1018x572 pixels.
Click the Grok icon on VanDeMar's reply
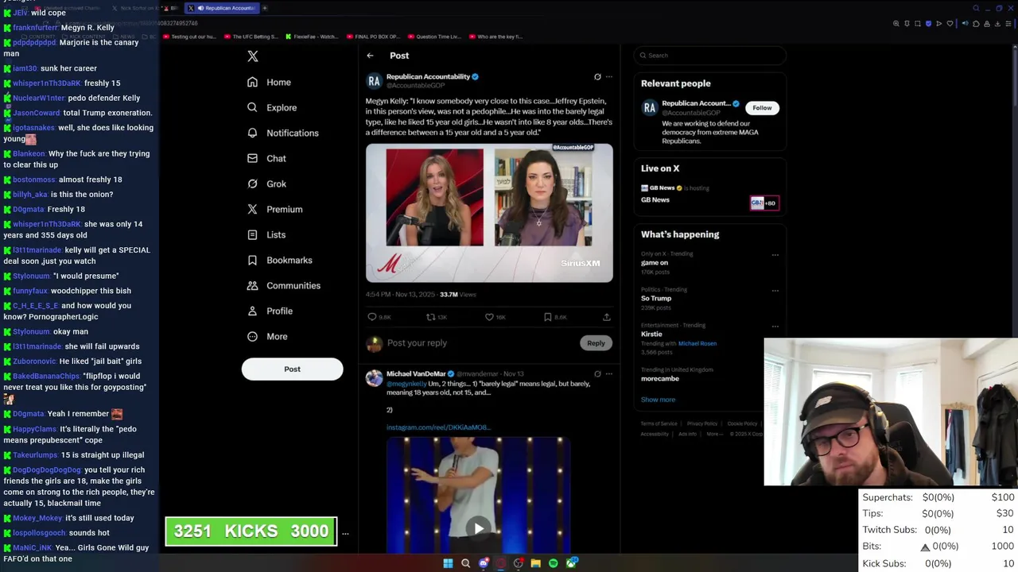pyautogui.click(x=597, y=373)
